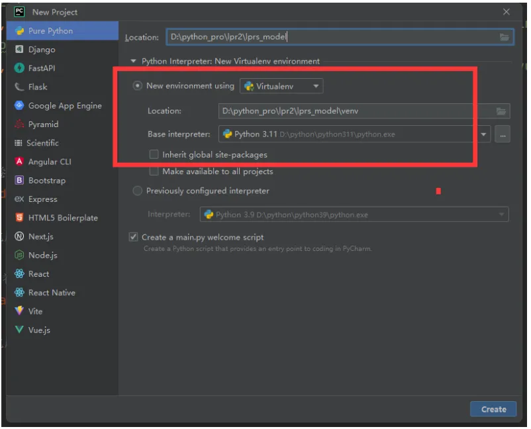Click the ellipsis button beside Base interpreter

(x=503, y=134)
